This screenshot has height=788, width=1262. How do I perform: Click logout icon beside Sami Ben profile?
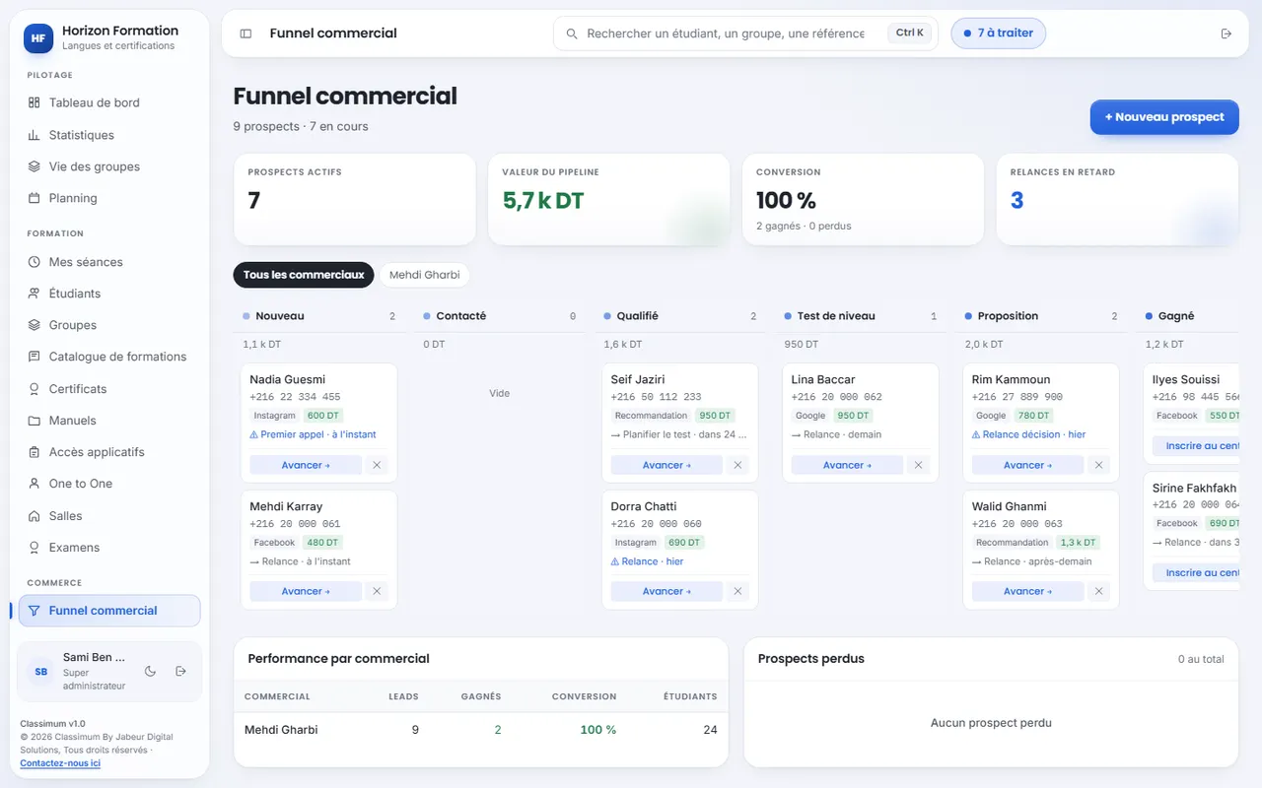coord(180,671)
